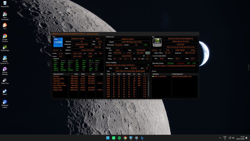
Task: Open the Windows Start menu
Action: tap(108, 138)
